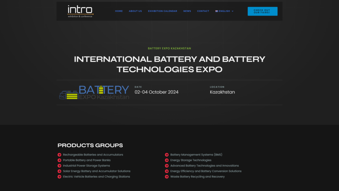Click arrow icon beside Waste Battery Recycling

coord(167,177)
